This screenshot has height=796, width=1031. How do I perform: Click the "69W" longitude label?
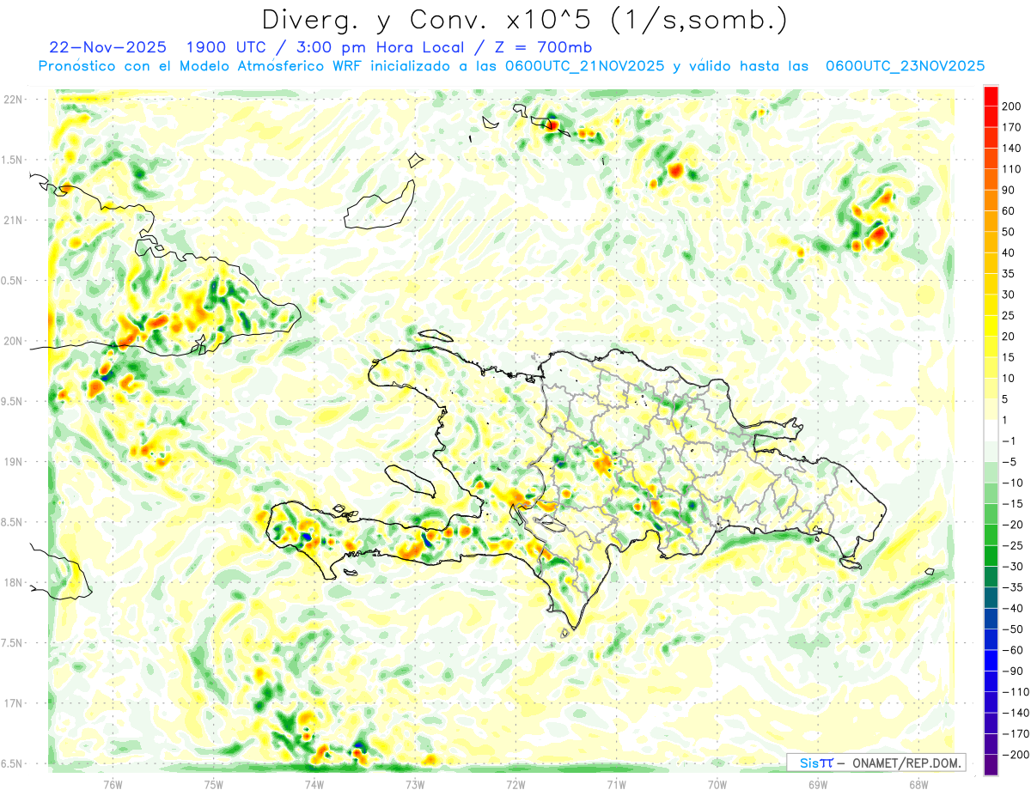click(x=818, y=784)
